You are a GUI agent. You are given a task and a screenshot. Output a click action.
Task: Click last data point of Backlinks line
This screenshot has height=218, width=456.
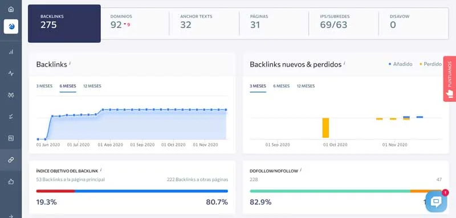coord(226,110)
